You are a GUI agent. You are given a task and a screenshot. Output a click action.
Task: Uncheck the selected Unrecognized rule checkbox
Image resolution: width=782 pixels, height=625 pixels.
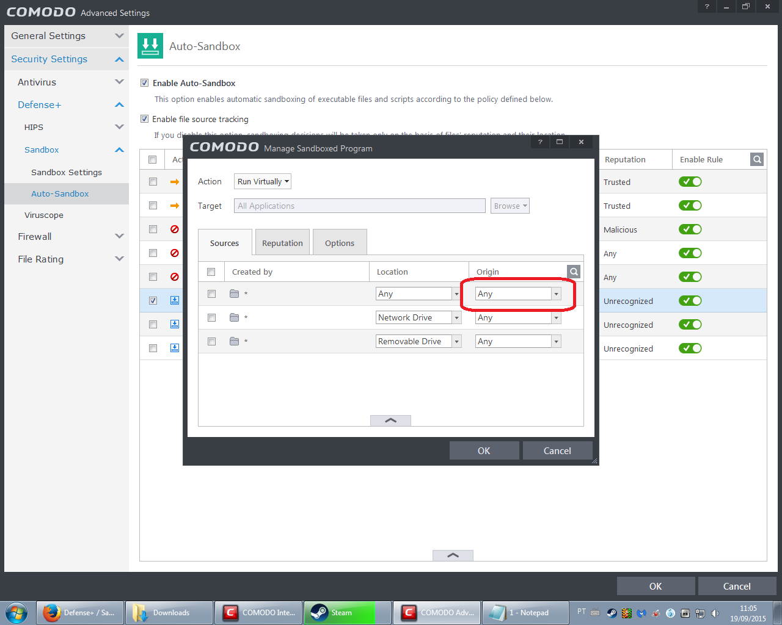click(x=153, y=300)
